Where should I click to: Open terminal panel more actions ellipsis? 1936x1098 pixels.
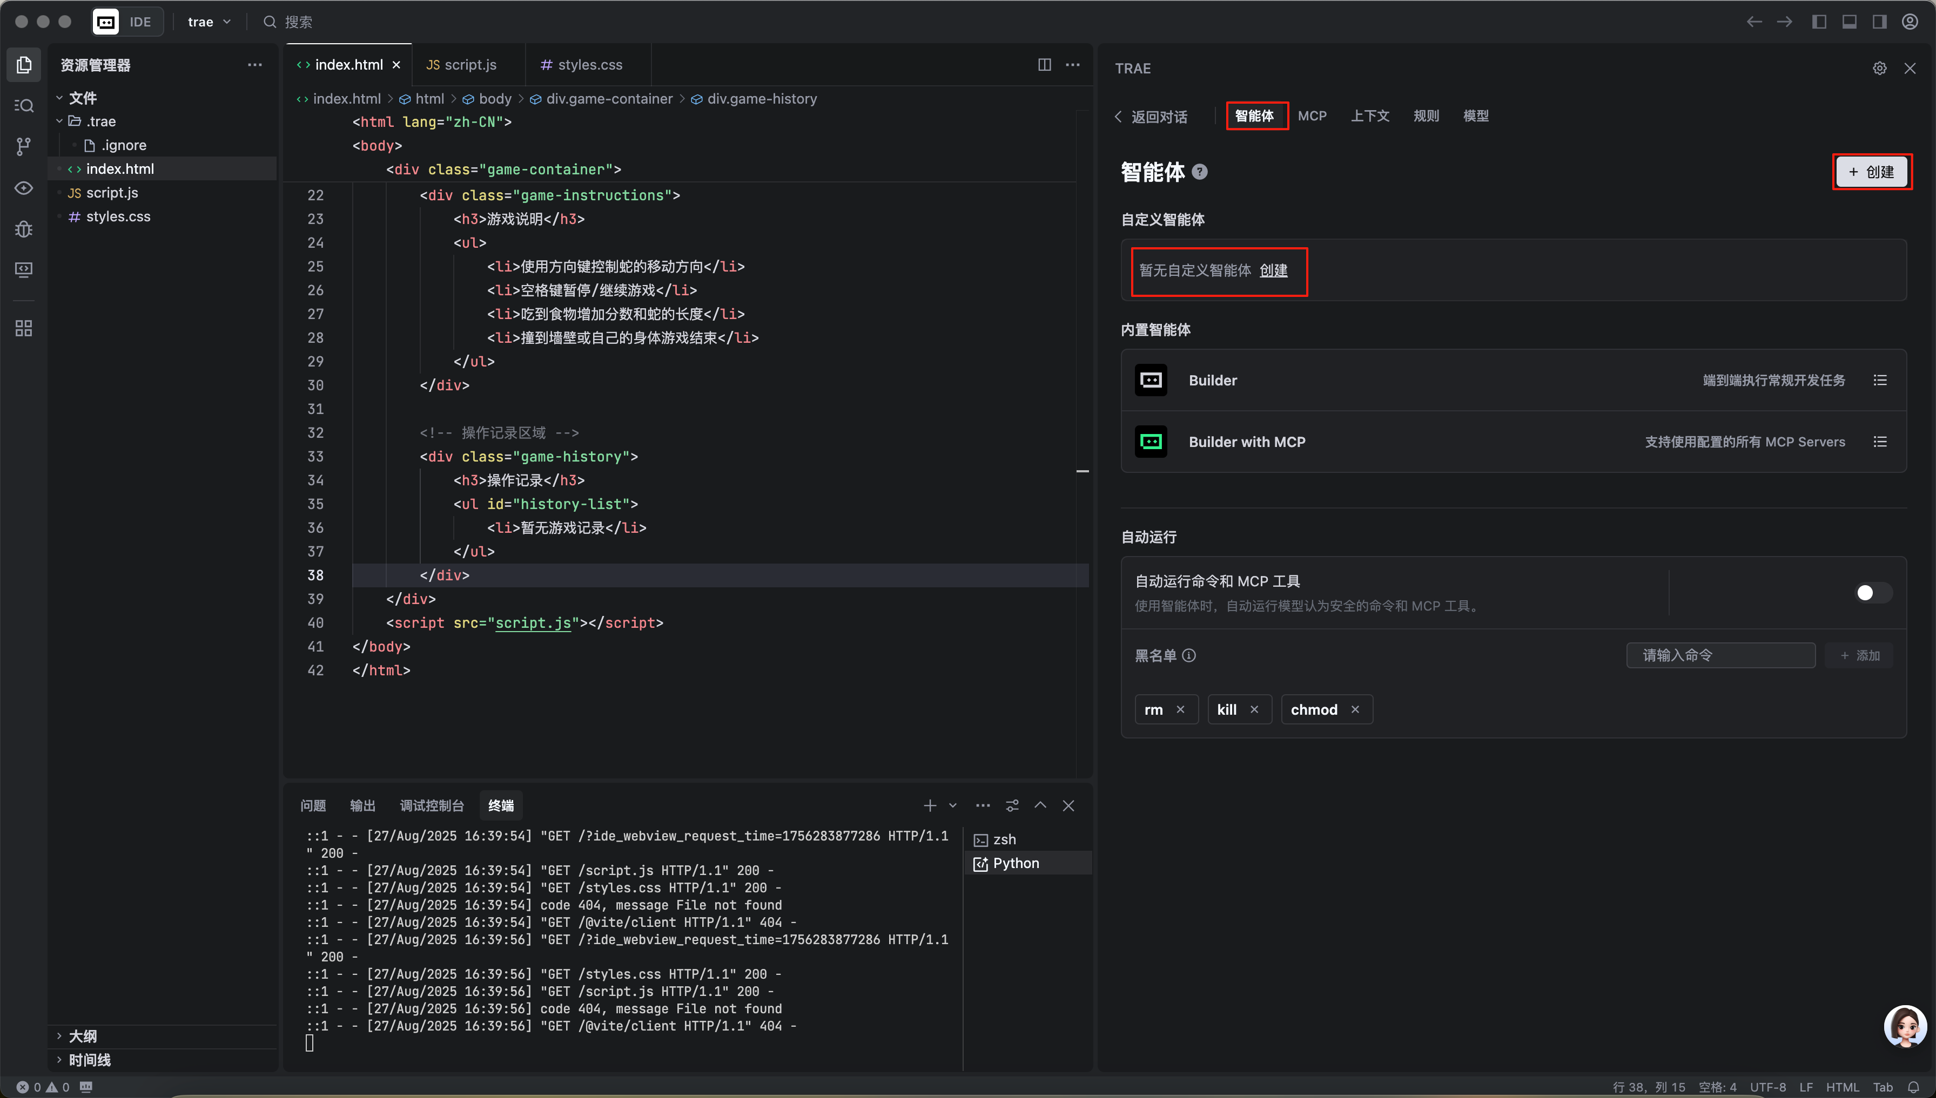pos(983,805)
